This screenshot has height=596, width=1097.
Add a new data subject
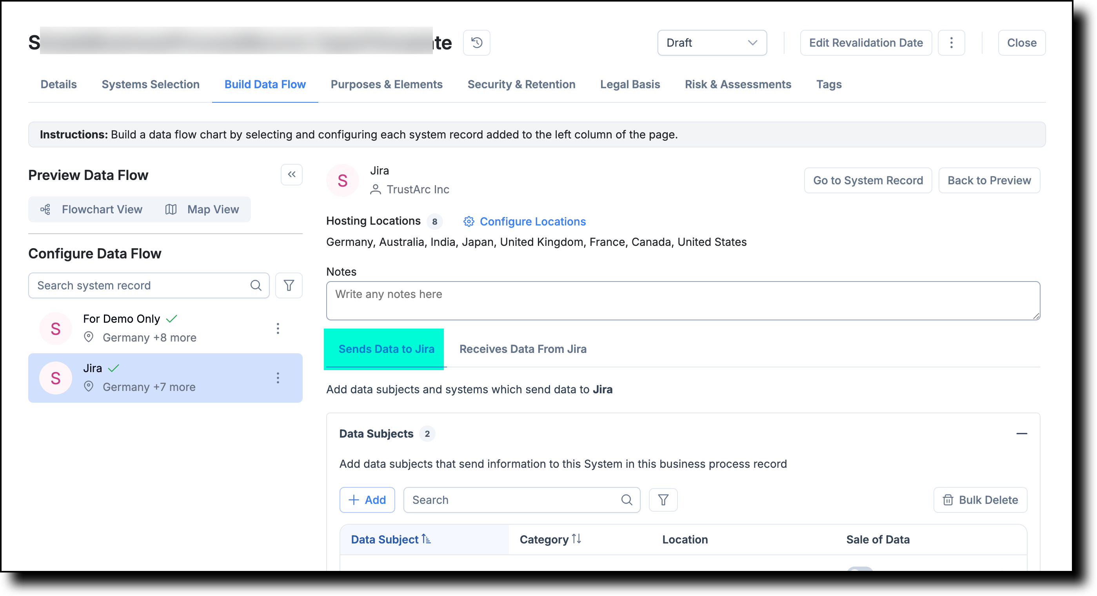click(367, 500)
